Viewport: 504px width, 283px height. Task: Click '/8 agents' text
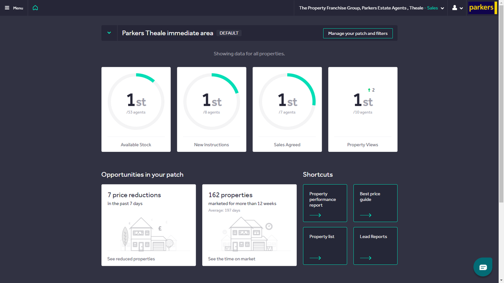tap(212, 112)
